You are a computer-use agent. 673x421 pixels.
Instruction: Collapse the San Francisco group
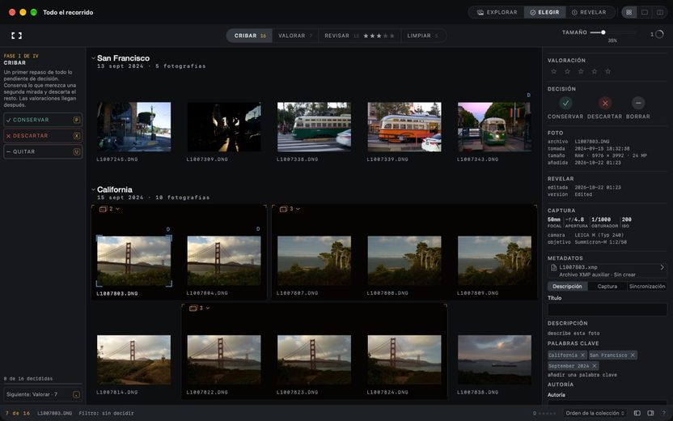click(93, 58)
